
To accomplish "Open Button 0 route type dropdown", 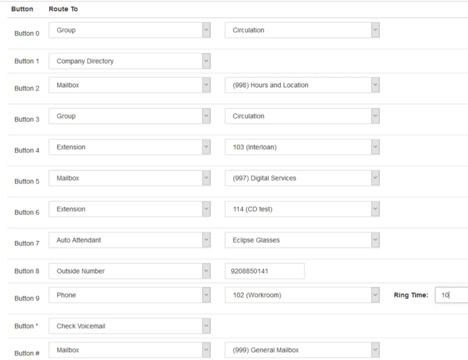I will 129,30.
